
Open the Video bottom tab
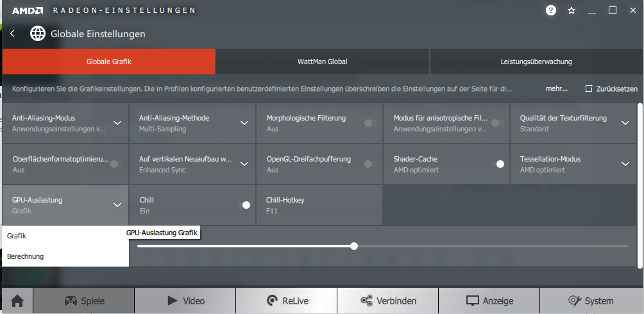[x=185, y=301]
